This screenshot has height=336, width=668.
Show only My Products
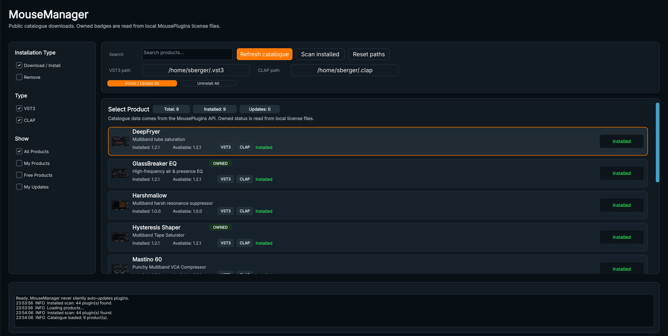click(19, 163)
